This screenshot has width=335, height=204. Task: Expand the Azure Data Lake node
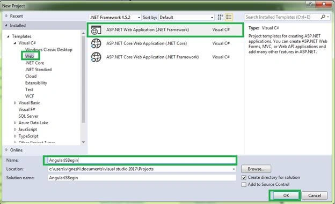click(x=15, y=123)
